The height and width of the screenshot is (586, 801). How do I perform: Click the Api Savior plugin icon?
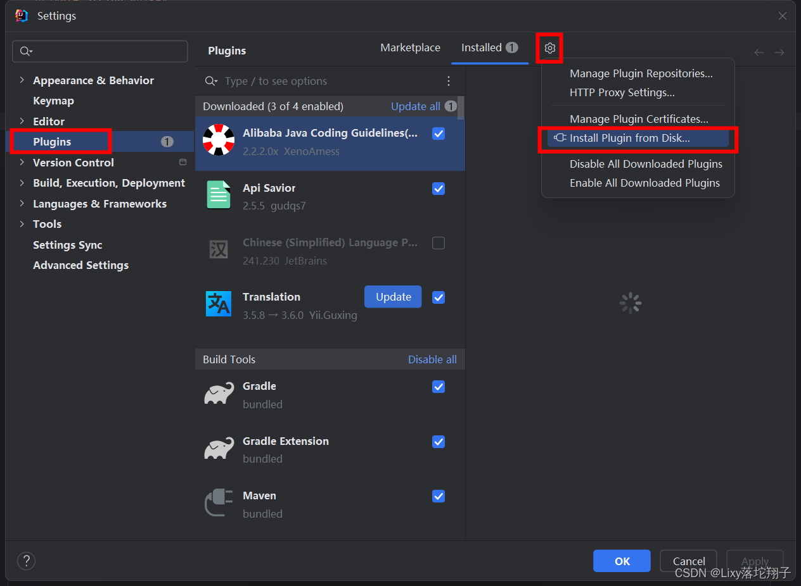[x=219, y=194]
